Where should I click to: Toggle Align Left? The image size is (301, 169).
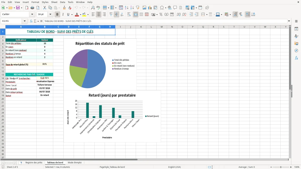[x=93, y=15]
